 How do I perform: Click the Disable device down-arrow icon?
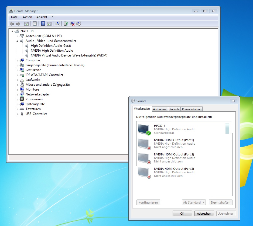click(78, 24)
